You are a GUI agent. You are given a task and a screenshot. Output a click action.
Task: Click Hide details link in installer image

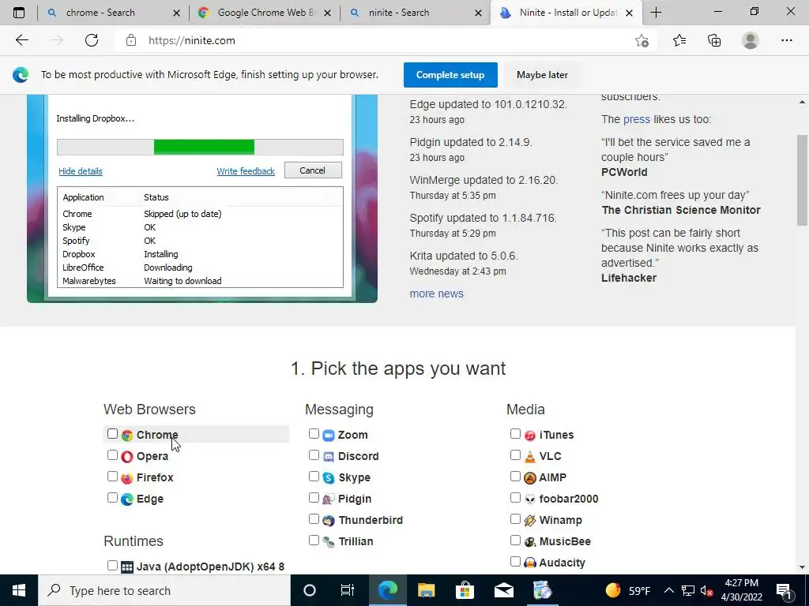(81, 171)
